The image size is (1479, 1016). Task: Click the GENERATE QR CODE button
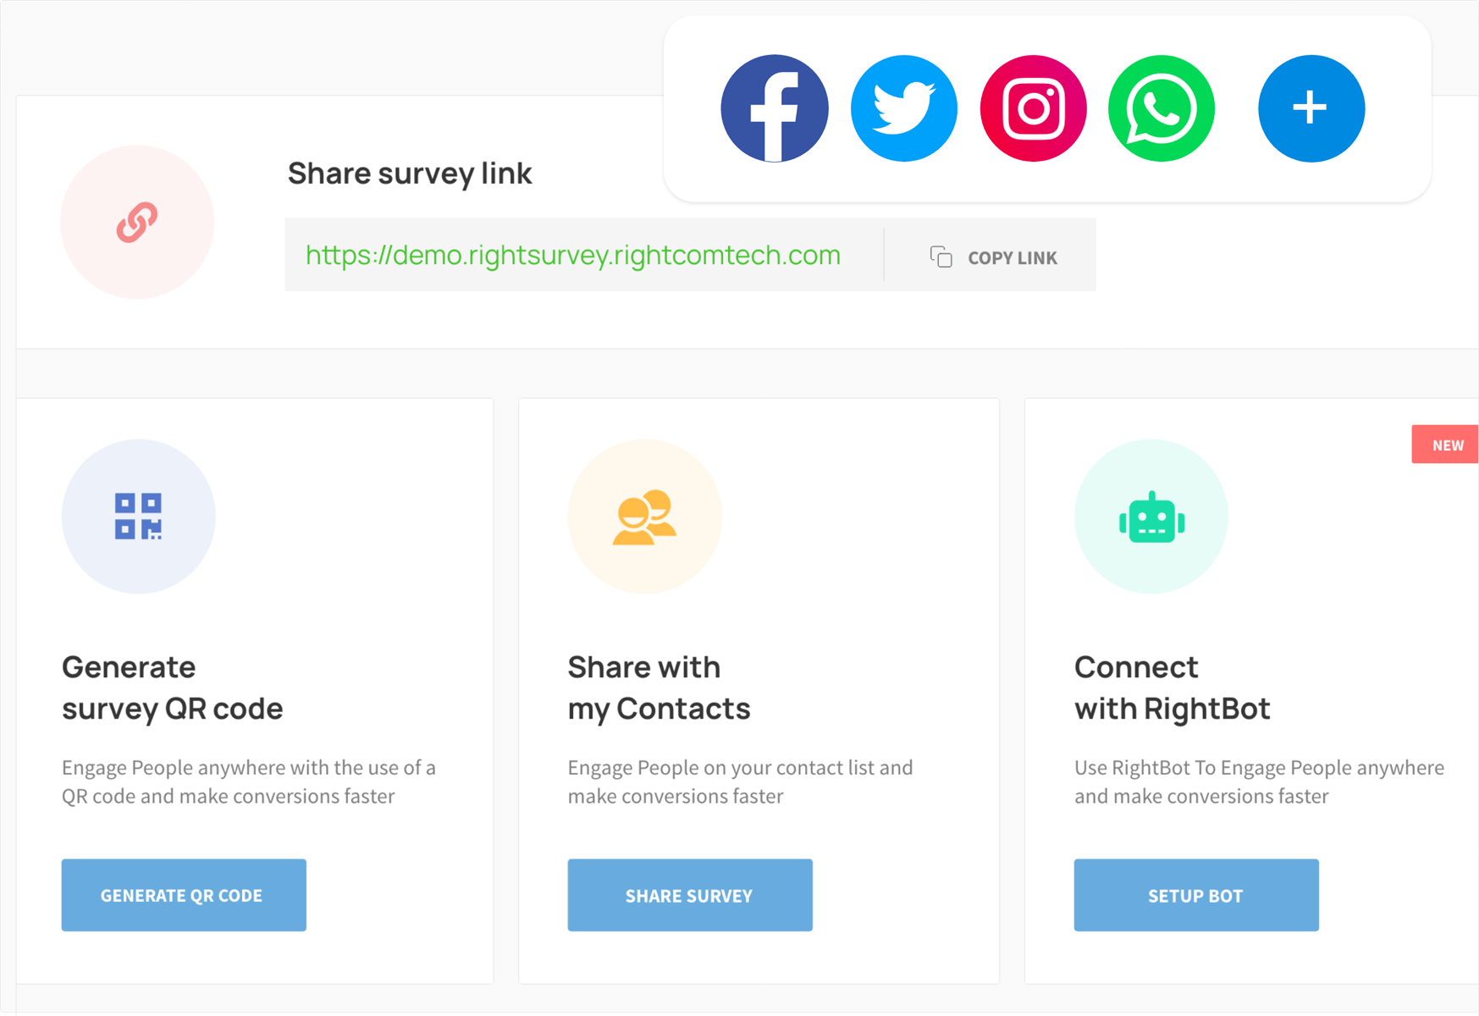pos(184,895)
